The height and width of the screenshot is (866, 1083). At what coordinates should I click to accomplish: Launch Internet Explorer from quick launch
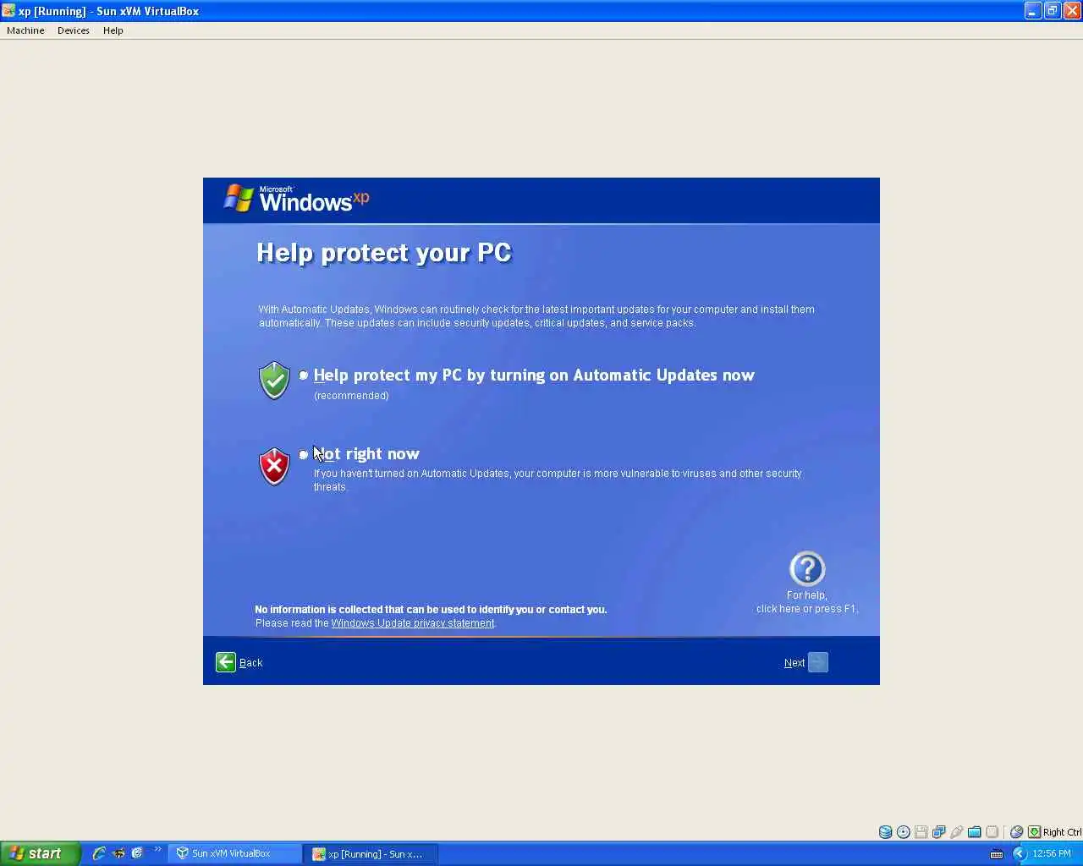pyautogui.click(x=99, y=853)
